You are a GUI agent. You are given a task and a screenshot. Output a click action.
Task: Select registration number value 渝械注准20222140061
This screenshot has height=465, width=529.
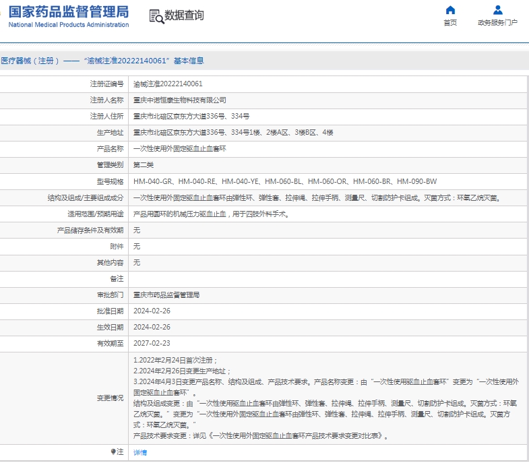click(x=168, y=84)
